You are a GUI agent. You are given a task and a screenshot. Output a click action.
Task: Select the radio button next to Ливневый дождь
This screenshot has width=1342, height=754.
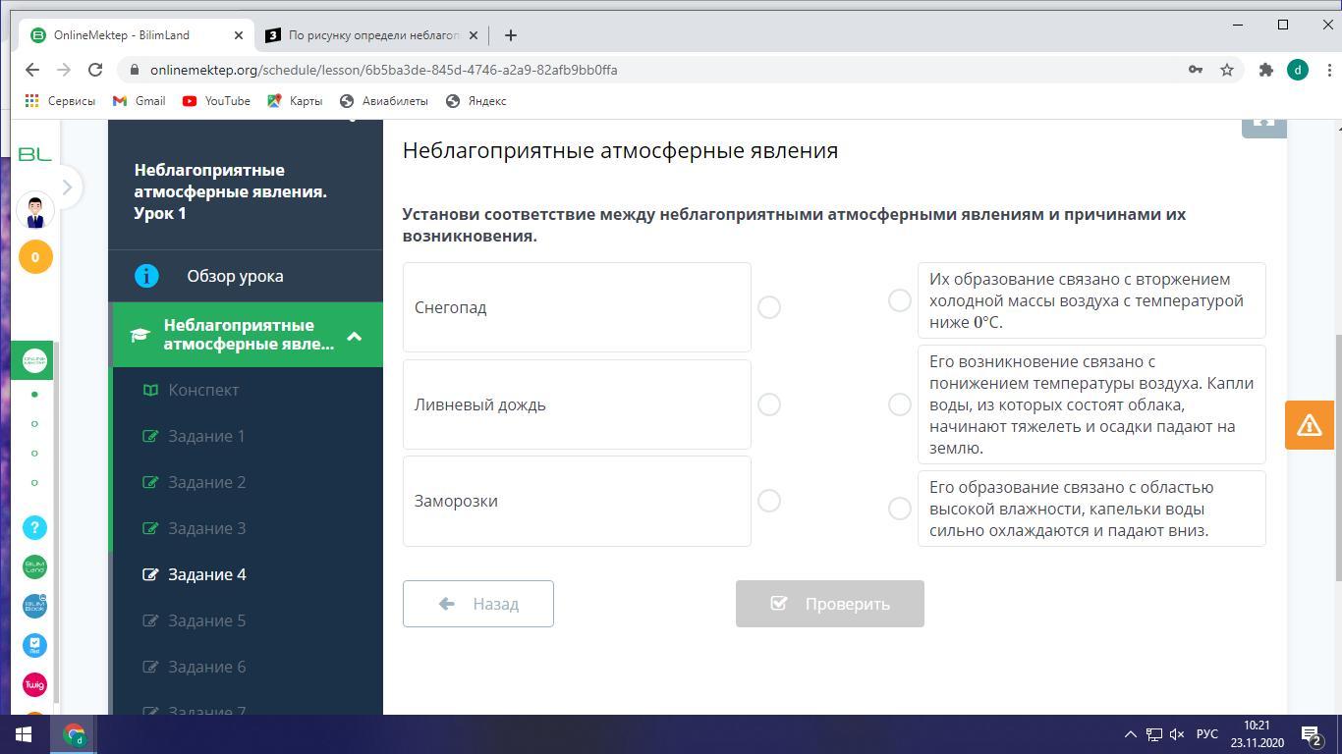pyautogui.click(x=769, y=404)
